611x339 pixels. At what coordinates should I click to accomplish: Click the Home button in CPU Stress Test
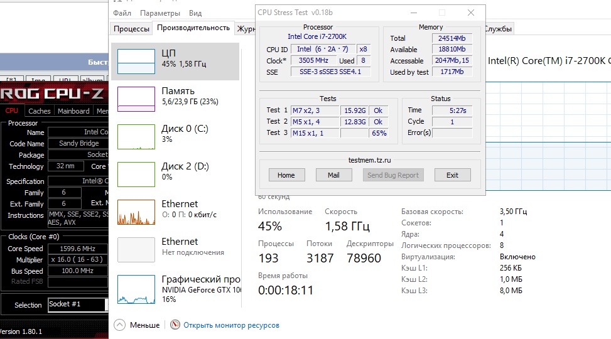286,175
